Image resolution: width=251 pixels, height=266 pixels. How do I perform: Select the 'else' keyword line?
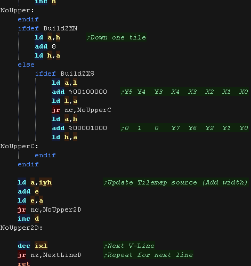point(26,65)
